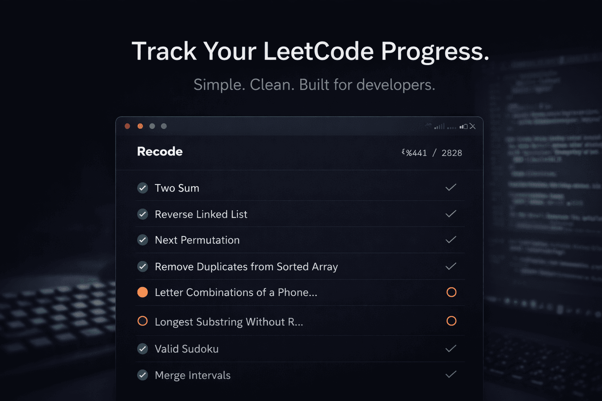This screenshot has width=602, height=401.
Task: Toggle the checkbox left of Valid Sudoku
Action: point(143,349)
